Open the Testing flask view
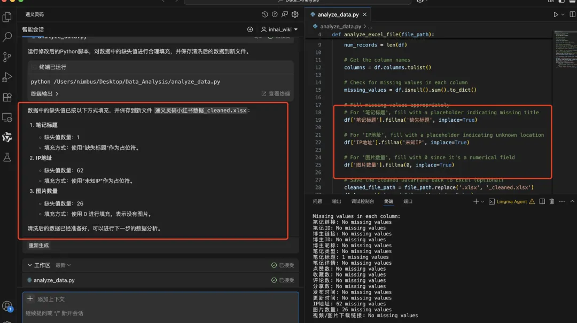The width and height of the screenshot is (577, 323). click(x=7, y=157)
